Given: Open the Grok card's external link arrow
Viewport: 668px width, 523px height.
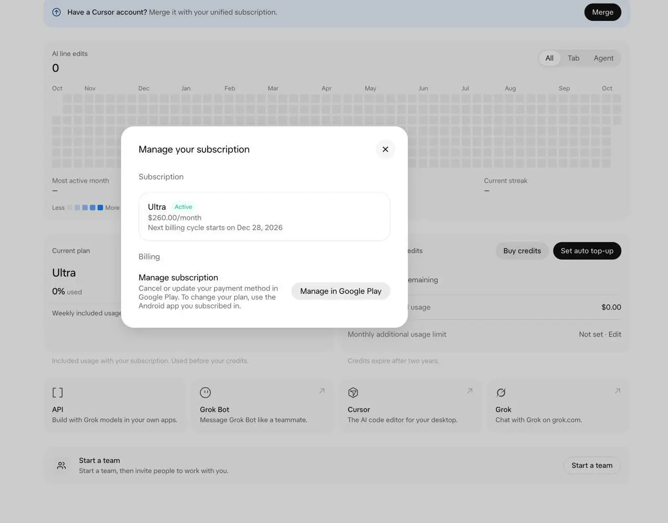Looking at the screenshot, I should coord(617,390).
